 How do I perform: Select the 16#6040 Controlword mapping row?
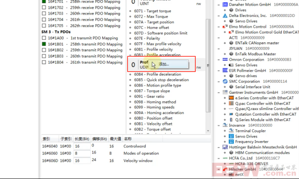coord(126,146)
